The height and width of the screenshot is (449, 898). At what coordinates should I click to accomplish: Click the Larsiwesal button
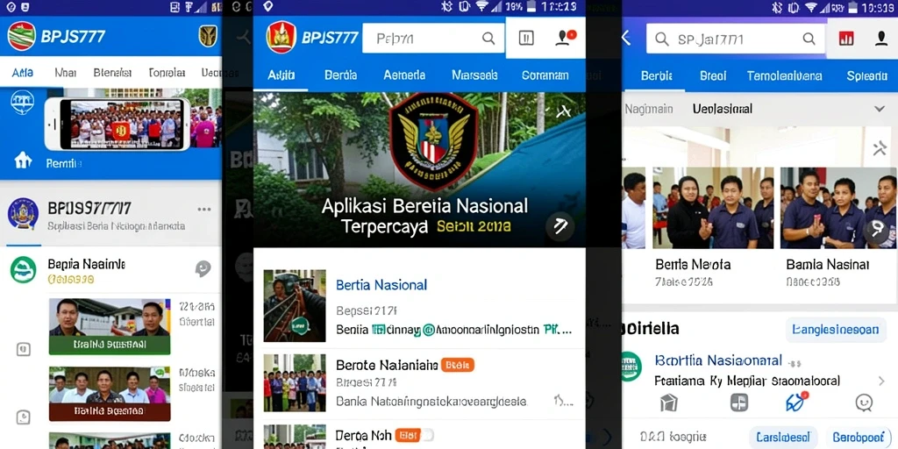(783, 438)
